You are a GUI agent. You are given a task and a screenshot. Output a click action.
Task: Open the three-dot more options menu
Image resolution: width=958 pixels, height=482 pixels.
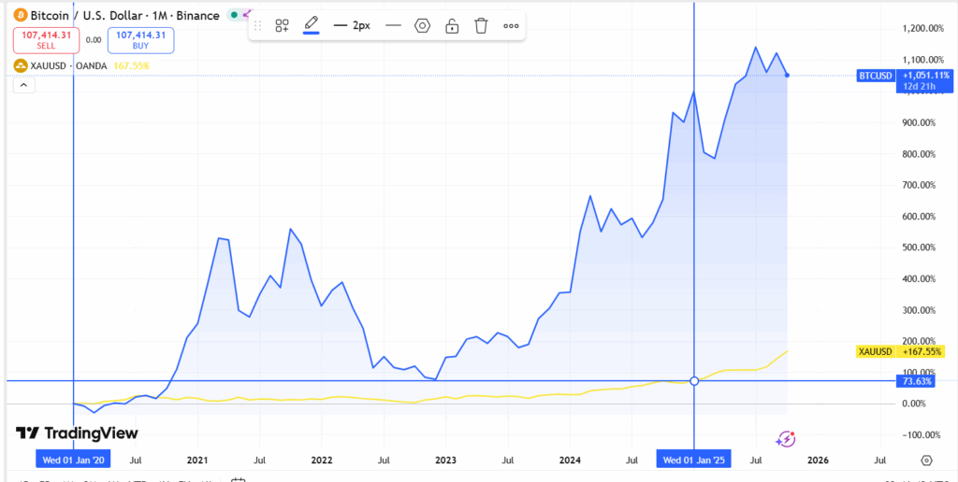pos(511,26)
